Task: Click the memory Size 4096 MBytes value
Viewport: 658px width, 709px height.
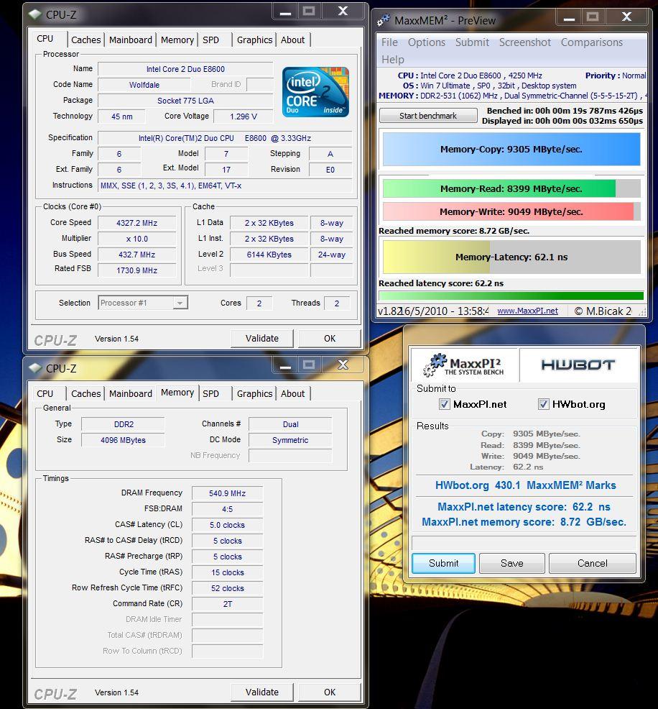Action: [123, 440]
